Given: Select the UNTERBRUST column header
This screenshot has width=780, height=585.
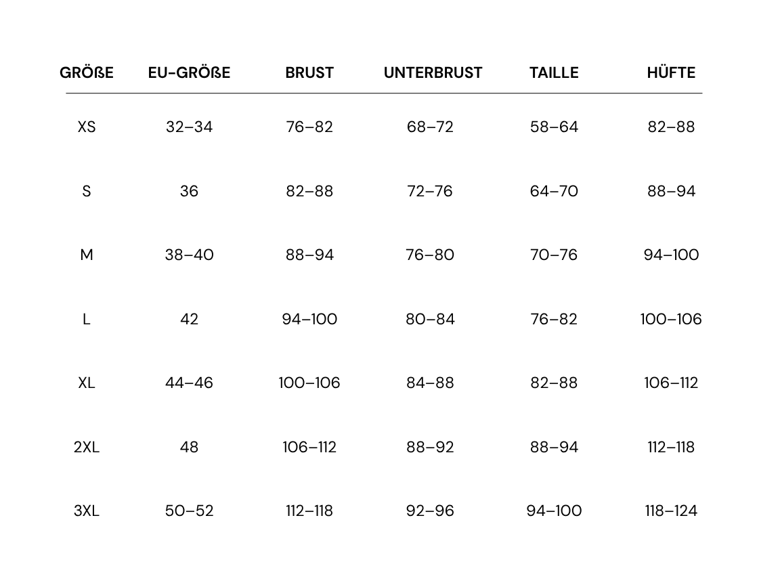Looking at the screenshot, I should (x=433, y=72).
